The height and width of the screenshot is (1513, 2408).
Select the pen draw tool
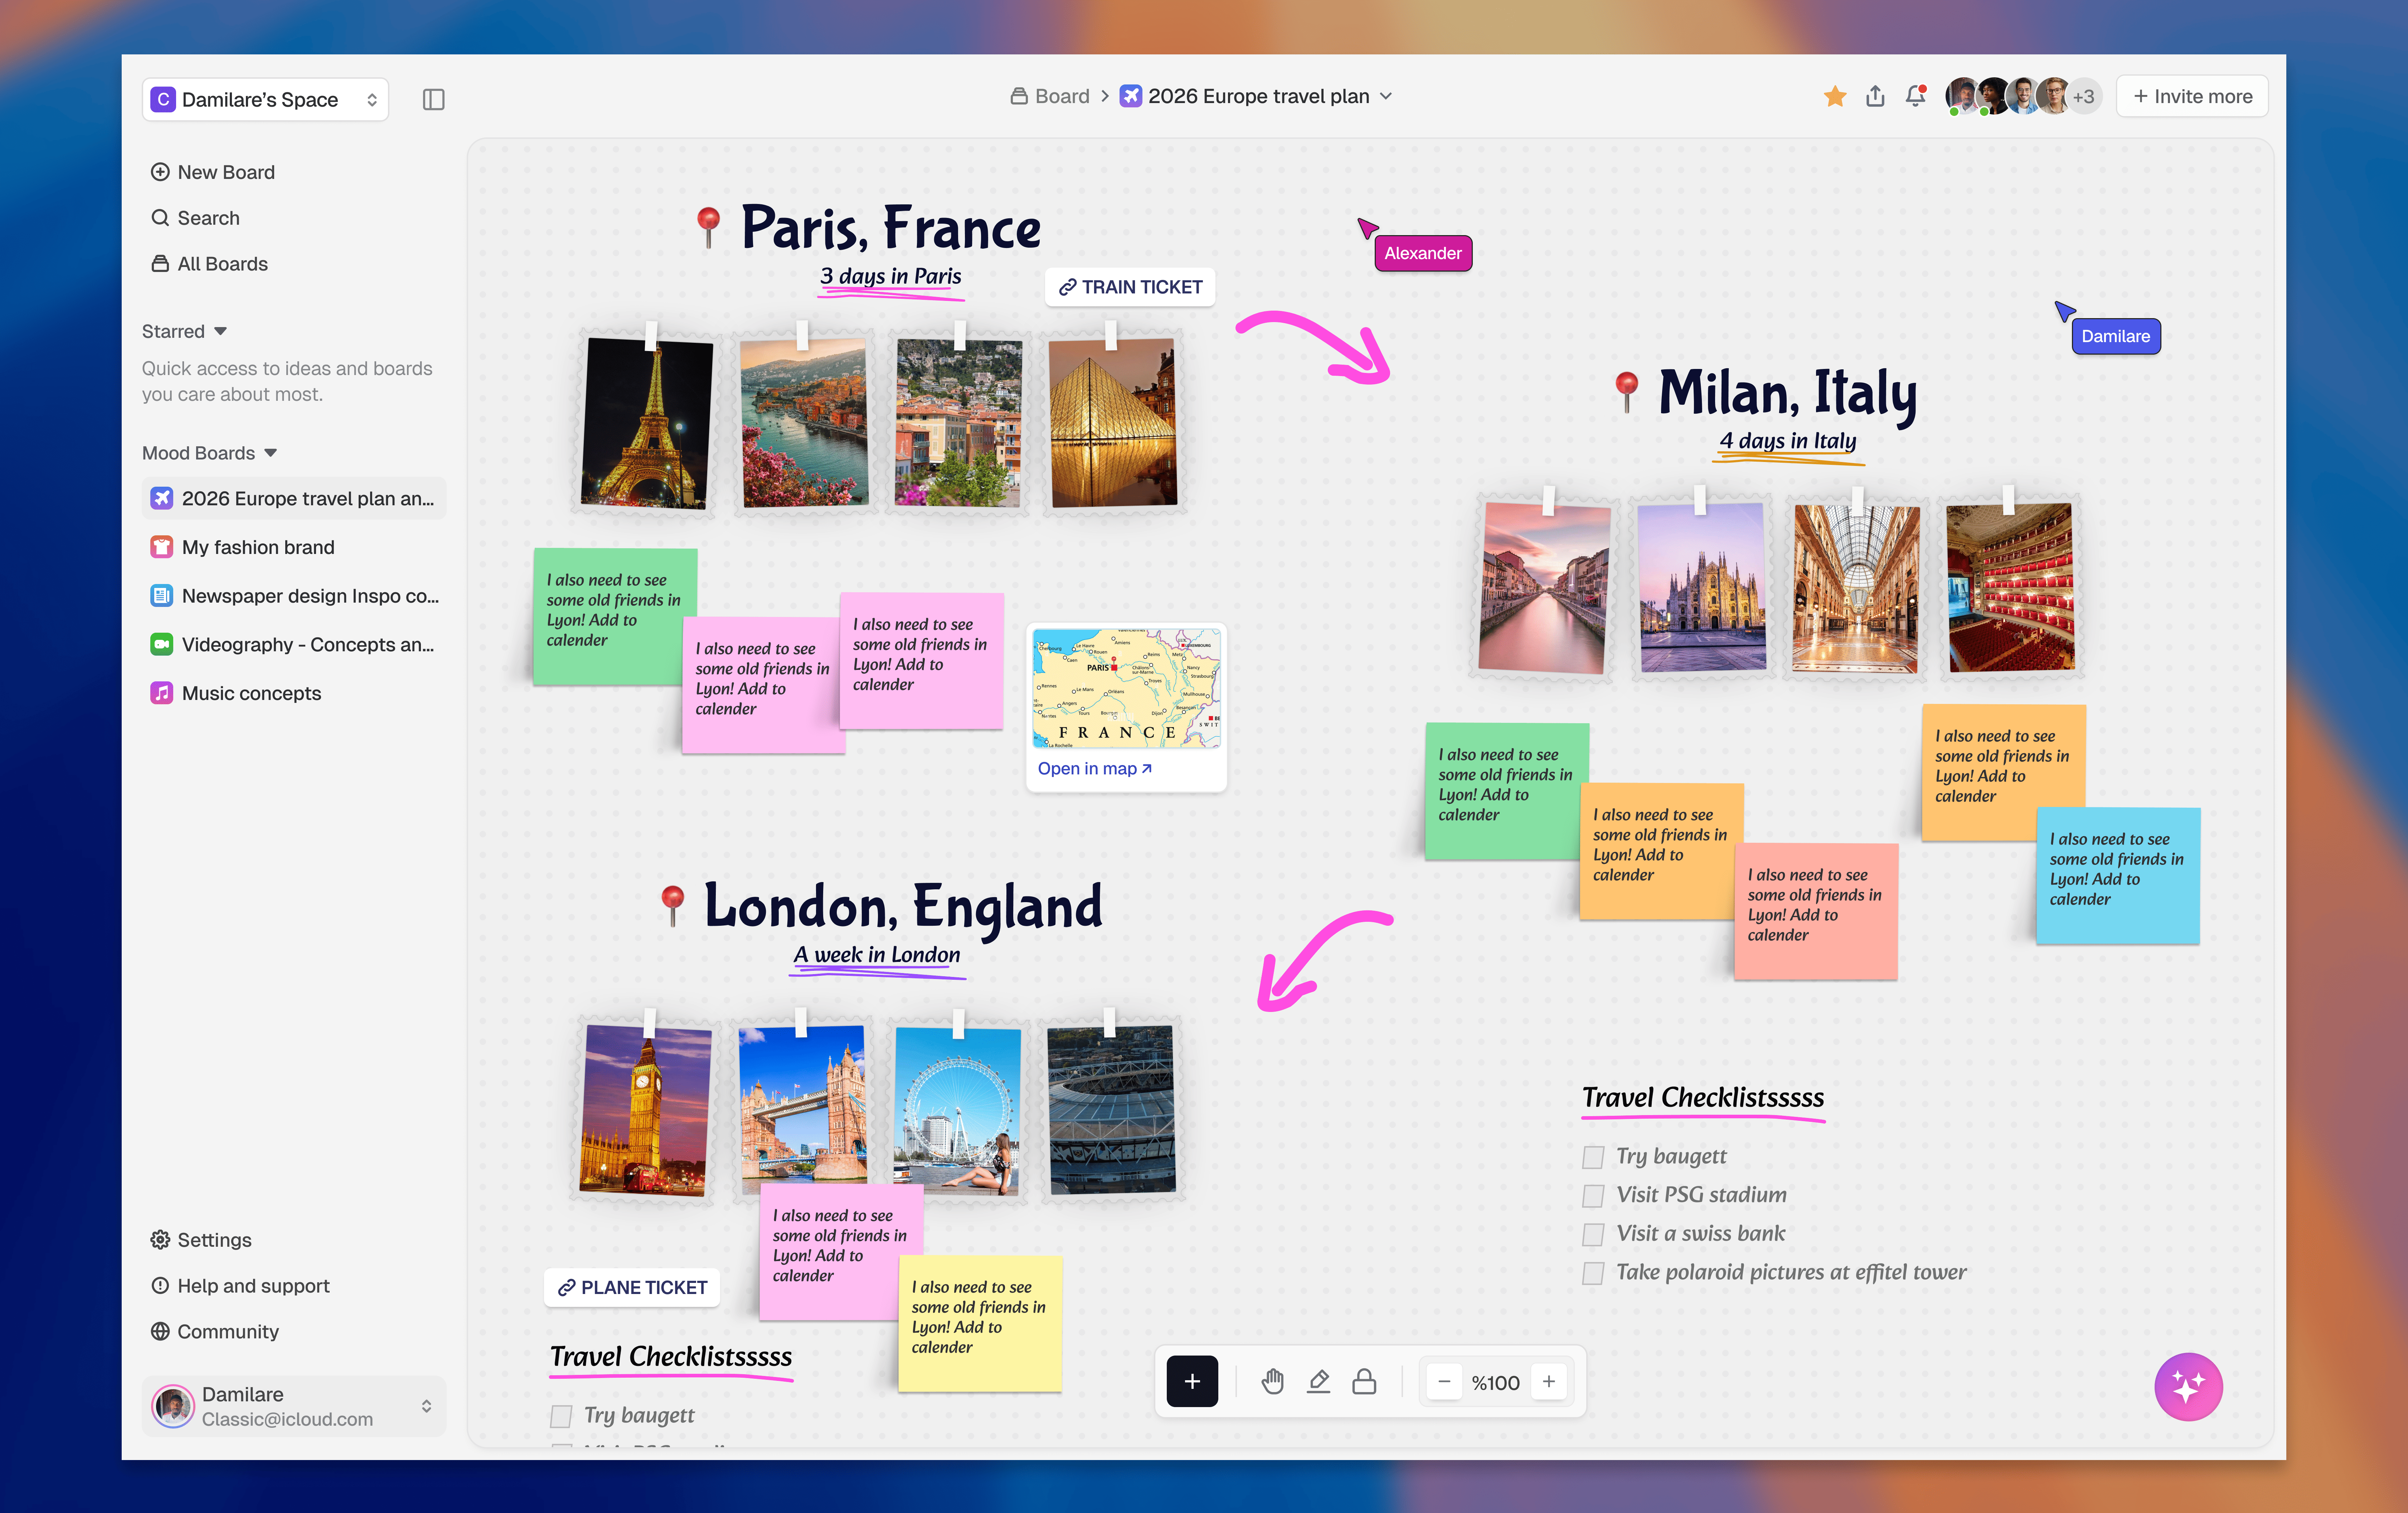pos(1318,1381)
